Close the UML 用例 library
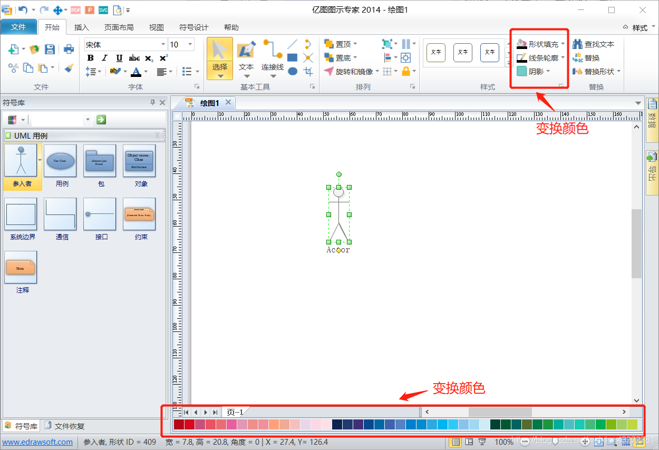The width and height of the screenshot is (659, 450). 157,135
